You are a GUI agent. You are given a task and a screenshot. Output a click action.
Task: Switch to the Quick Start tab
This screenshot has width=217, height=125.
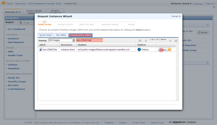pos(46,35)
